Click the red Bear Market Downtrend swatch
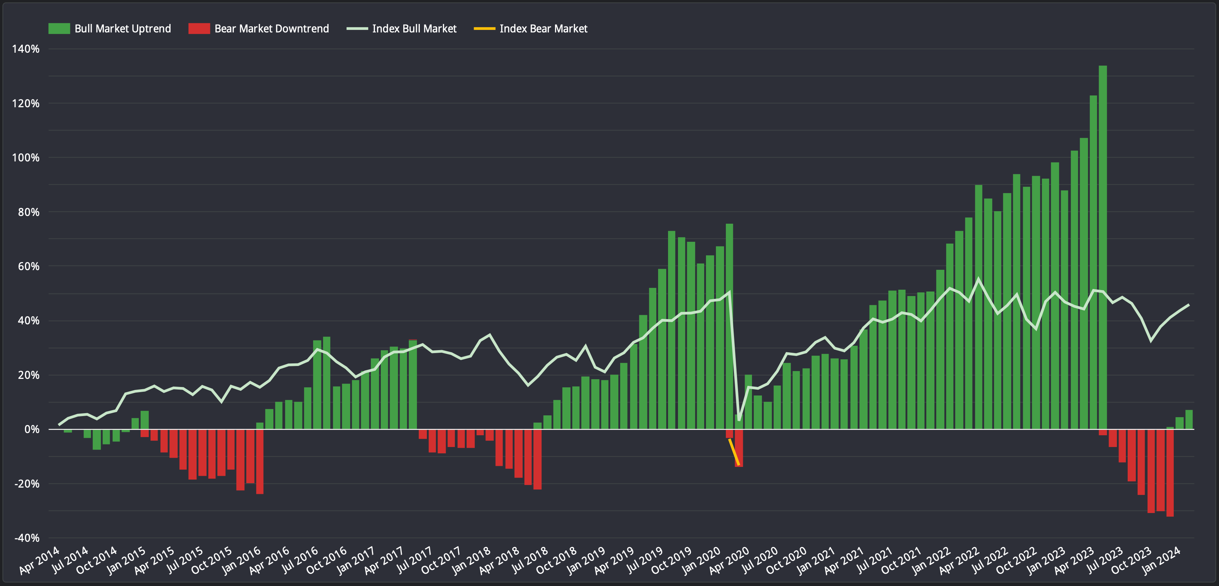The image size is (1219, 586). (199, 29)
